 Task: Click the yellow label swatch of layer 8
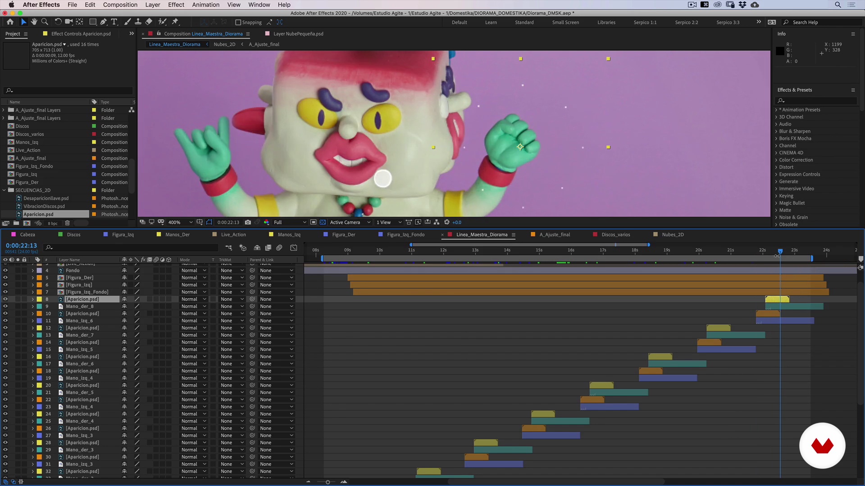(39, 299)
